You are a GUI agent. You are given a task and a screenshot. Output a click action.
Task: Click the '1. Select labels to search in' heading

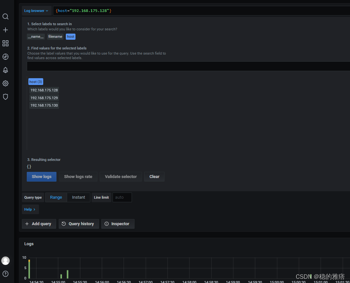tap(50, 24)
